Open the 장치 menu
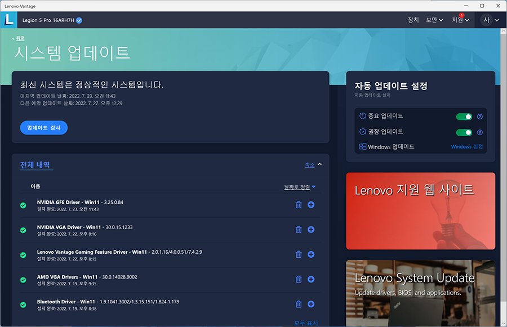 [x=413, y=20]
